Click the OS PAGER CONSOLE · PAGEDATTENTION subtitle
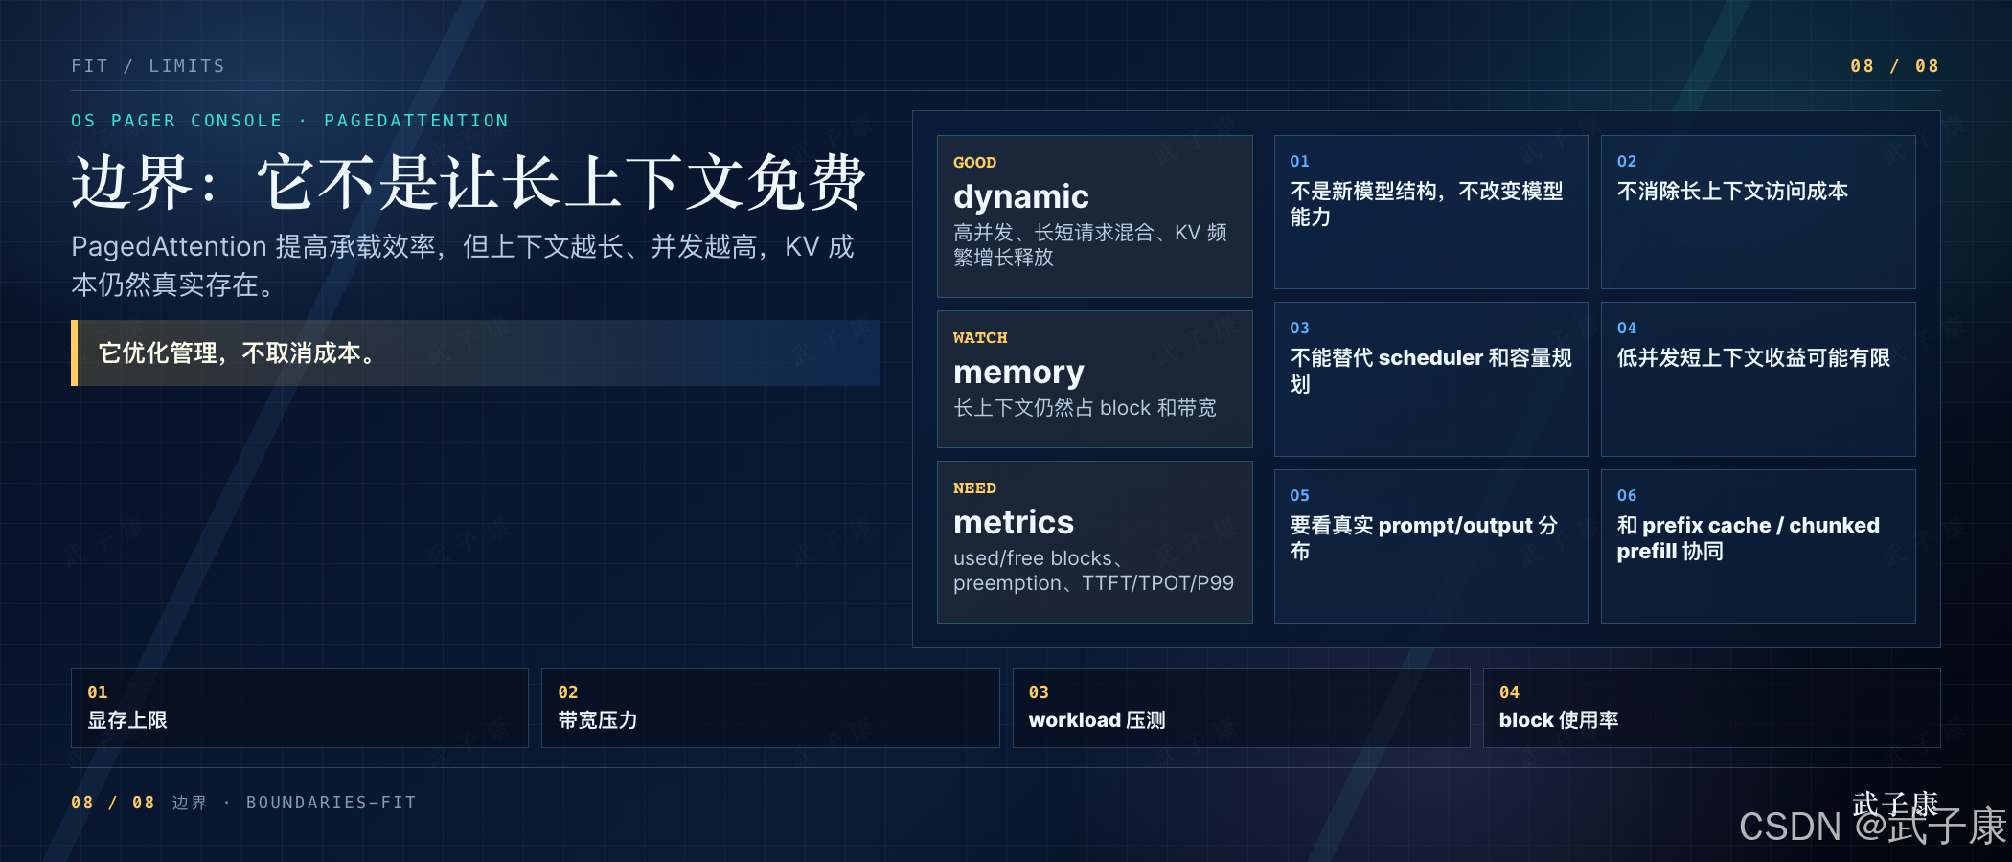The image size is (2012, 862). pos(289,121)
